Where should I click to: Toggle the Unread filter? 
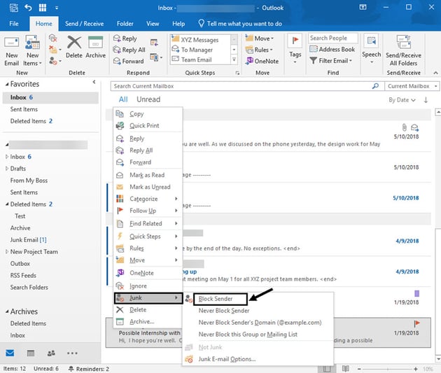(148, 100)
